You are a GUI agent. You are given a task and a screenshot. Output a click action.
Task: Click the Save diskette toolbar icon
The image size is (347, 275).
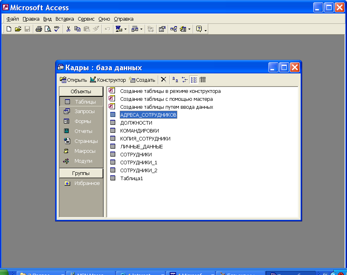[x=27, y=29]
